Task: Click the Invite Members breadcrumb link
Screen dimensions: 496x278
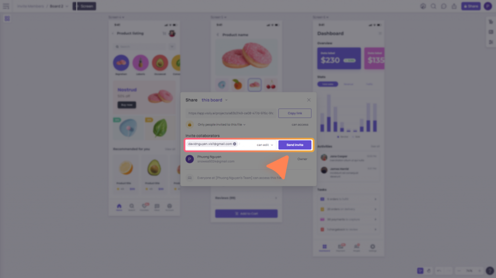Action: pyautogui.click(x=31, y=6)
